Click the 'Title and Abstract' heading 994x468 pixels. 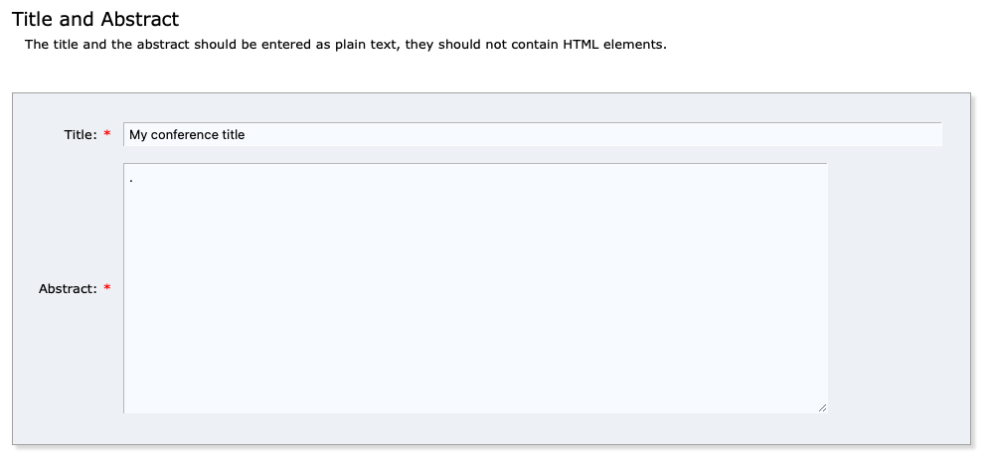click(95, 19)
